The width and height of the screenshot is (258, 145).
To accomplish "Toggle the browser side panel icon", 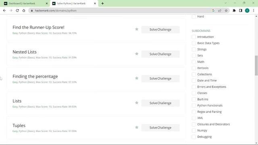I will point(241,10).
